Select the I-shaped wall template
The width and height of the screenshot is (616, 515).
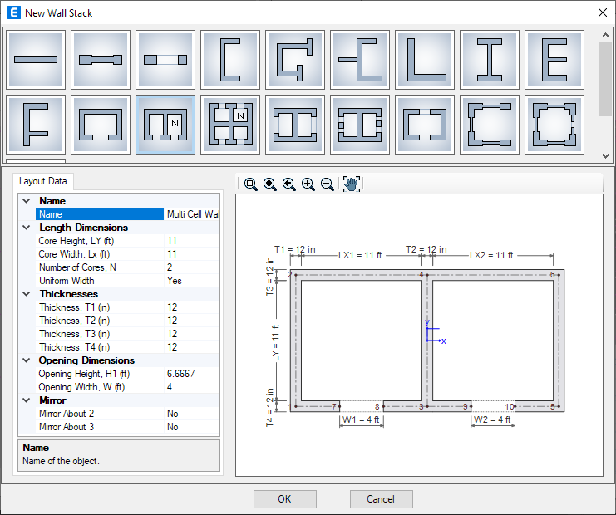(x=490, y=60)
